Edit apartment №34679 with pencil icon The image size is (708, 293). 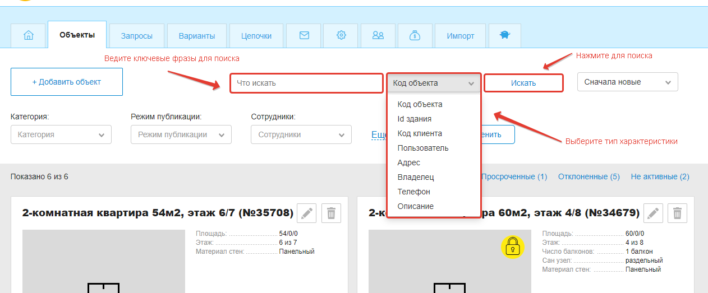coord(653,213)
